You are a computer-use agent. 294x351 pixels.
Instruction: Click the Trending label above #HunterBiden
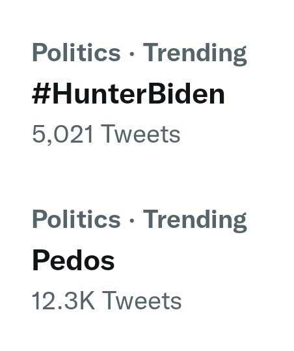[194, 54]
